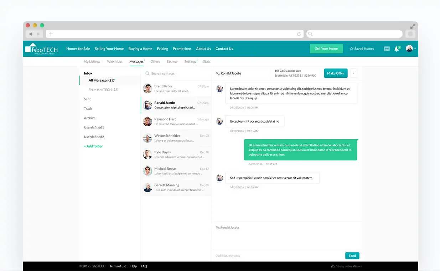
Task: Click the Saved Homes star icon
Action: pyautogui.click(x=351, y=49)
